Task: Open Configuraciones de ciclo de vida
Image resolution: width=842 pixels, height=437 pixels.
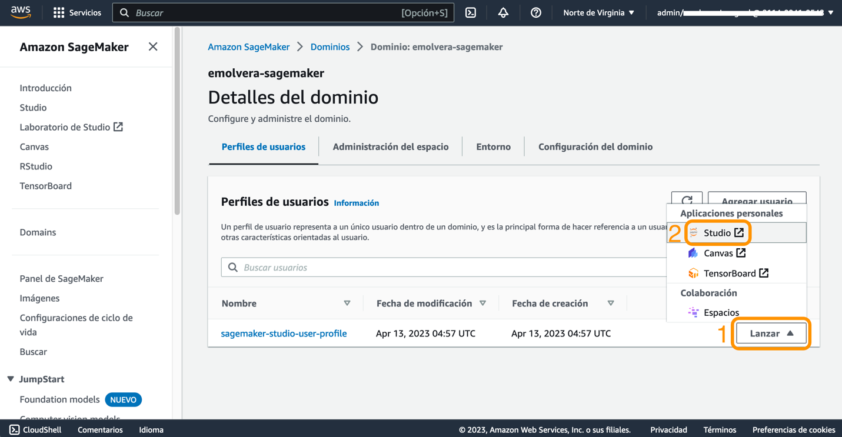Action: click(76, 325)
